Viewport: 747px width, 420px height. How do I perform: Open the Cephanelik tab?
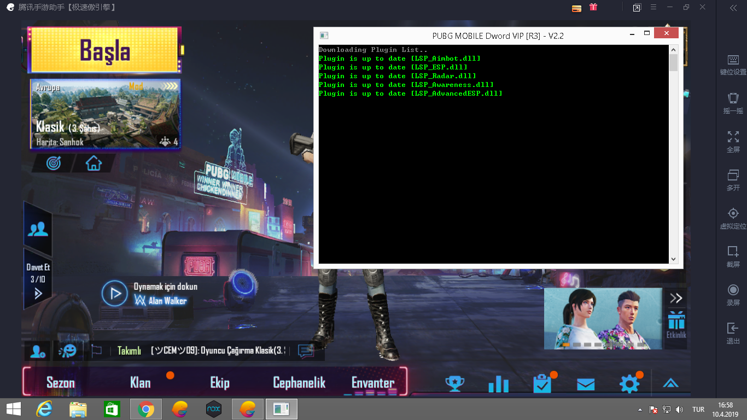point(299,383)
